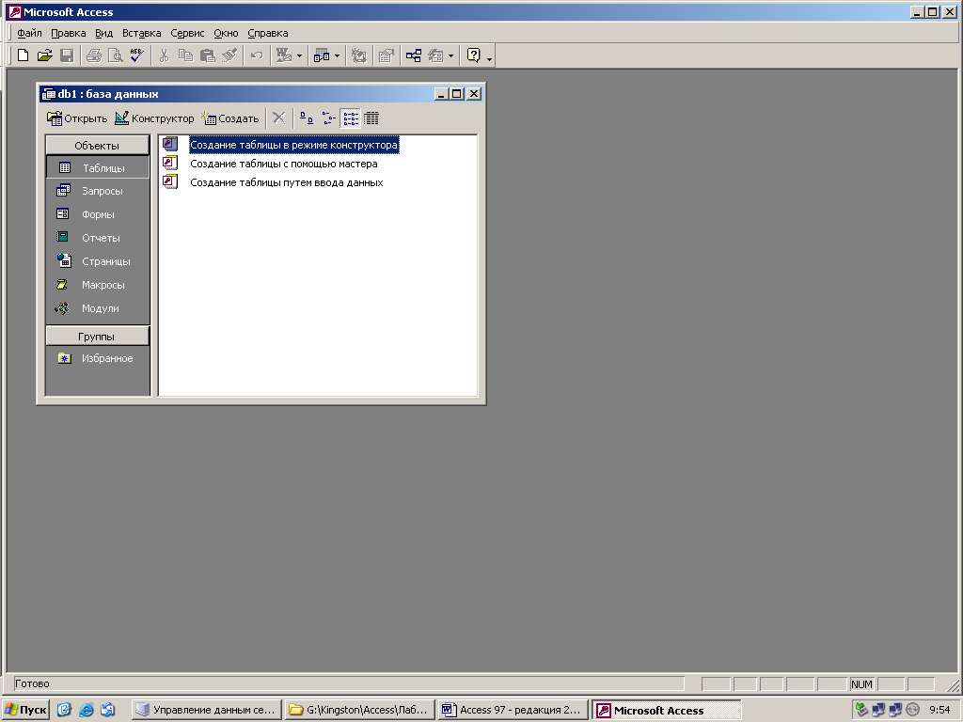Open the Файл menu
The image size is (963, 722).
[29, 33]
